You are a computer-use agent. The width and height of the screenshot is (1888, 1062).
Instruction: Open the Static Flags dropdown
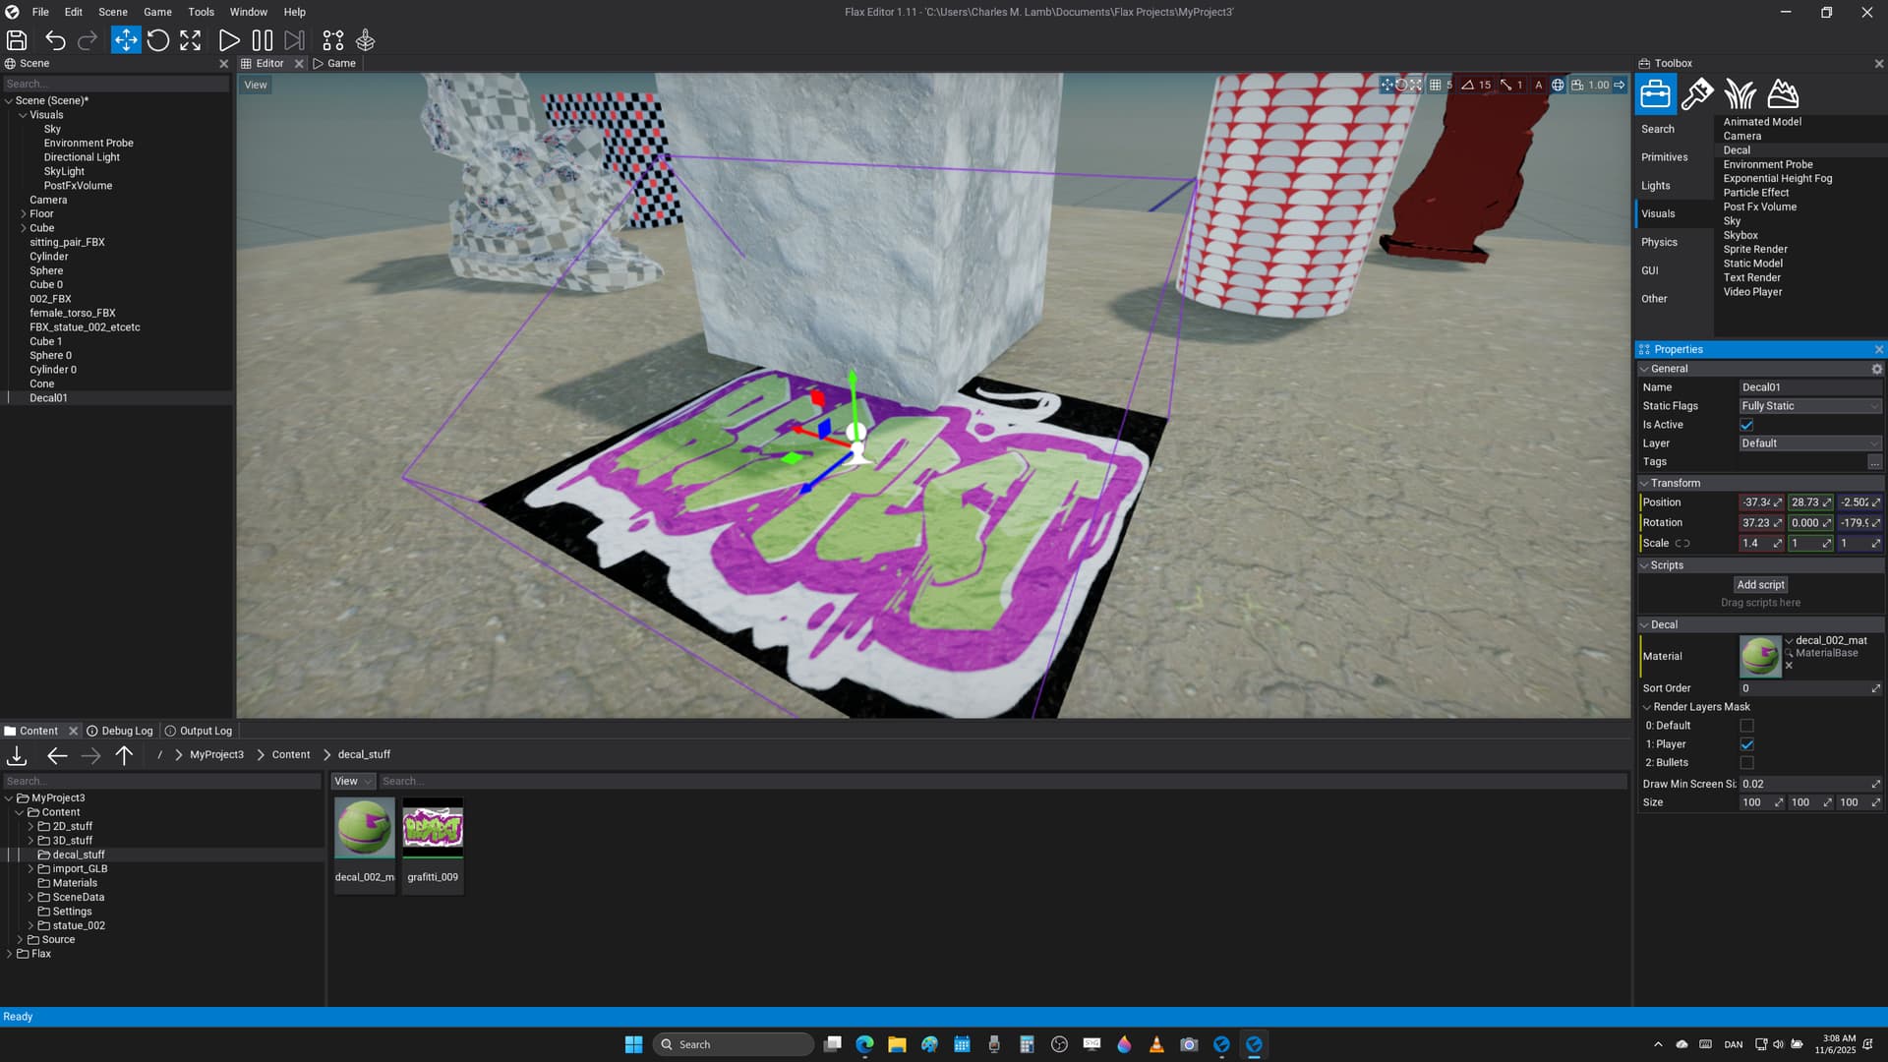pos(1809,406)
